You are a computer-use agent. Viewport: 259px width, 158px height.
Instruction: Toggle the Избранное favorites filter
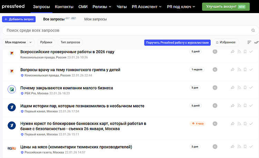click(226, 42)
